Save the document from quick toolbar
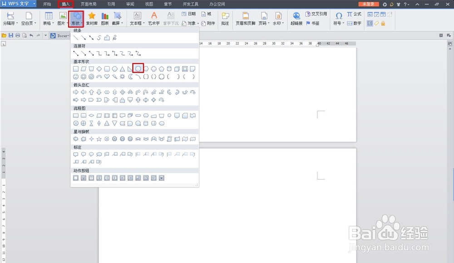454x263 pixels. pos(11,35)
